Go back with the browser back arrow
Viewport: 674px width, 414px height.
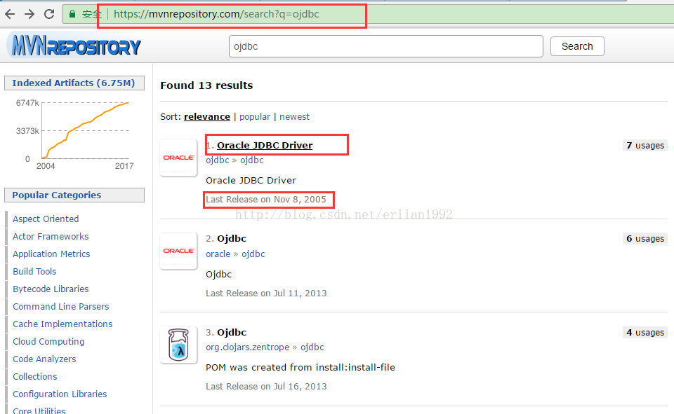tap(10, 14)
